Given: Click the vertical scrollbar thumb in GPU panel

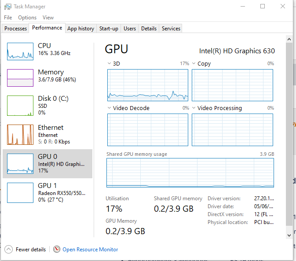Looking at the screenshot, I should click(289, 134).
